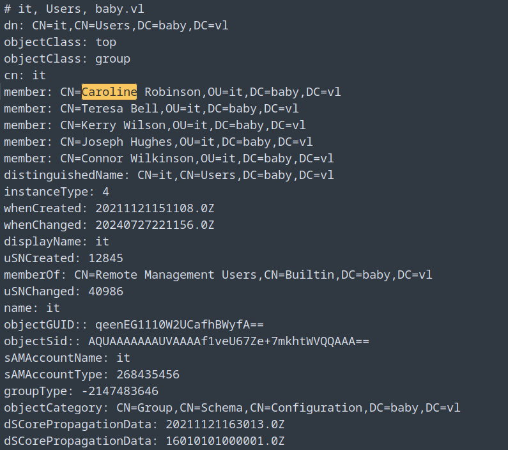The width and height of the screenshot is (508, 450).
Task: Click the Connor Wilkinson member entry
Action: coord(169,159)
